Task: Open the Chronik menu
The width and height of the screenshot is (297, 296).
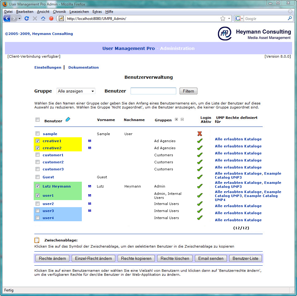Action: pos(59,12)
